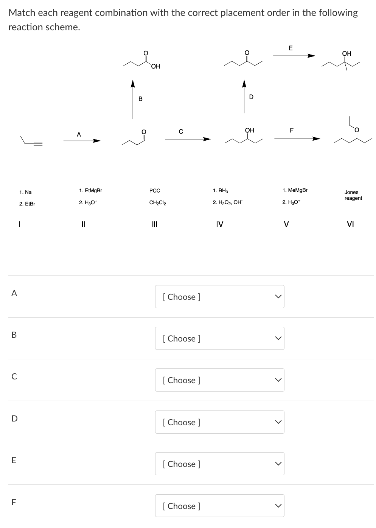Click reagent option I (Na, EtBr)
The height and width of the screenshot is (528, 376).
pyautogui.click(x=26, y=197)
